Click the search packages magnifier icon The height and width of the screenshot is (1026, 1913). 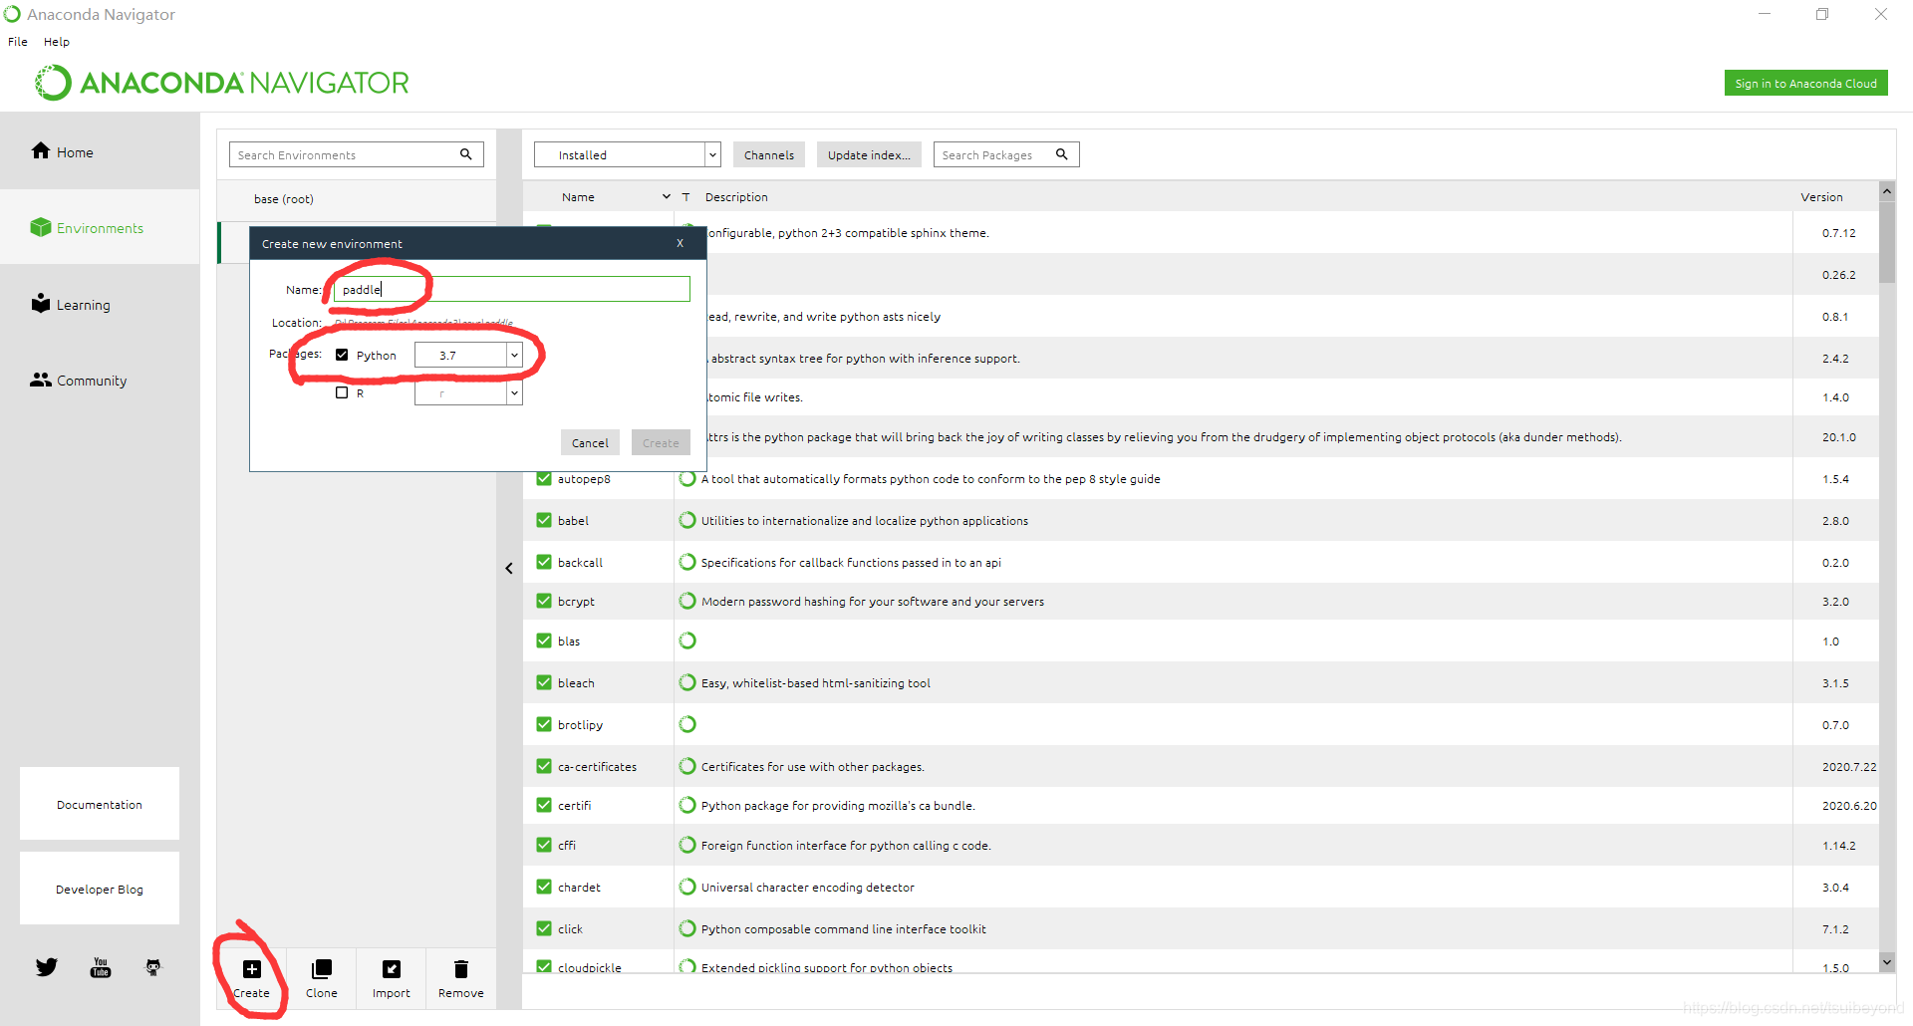coord(1062,154)
